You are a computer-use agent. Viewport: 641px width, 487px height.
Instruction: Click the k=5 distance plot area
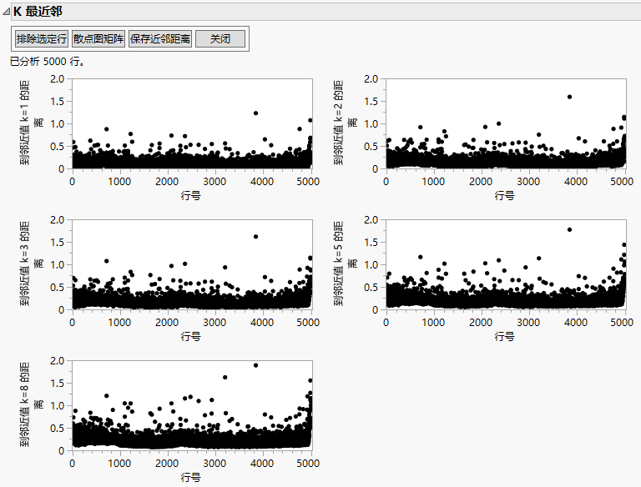click(x=506, y=264)
